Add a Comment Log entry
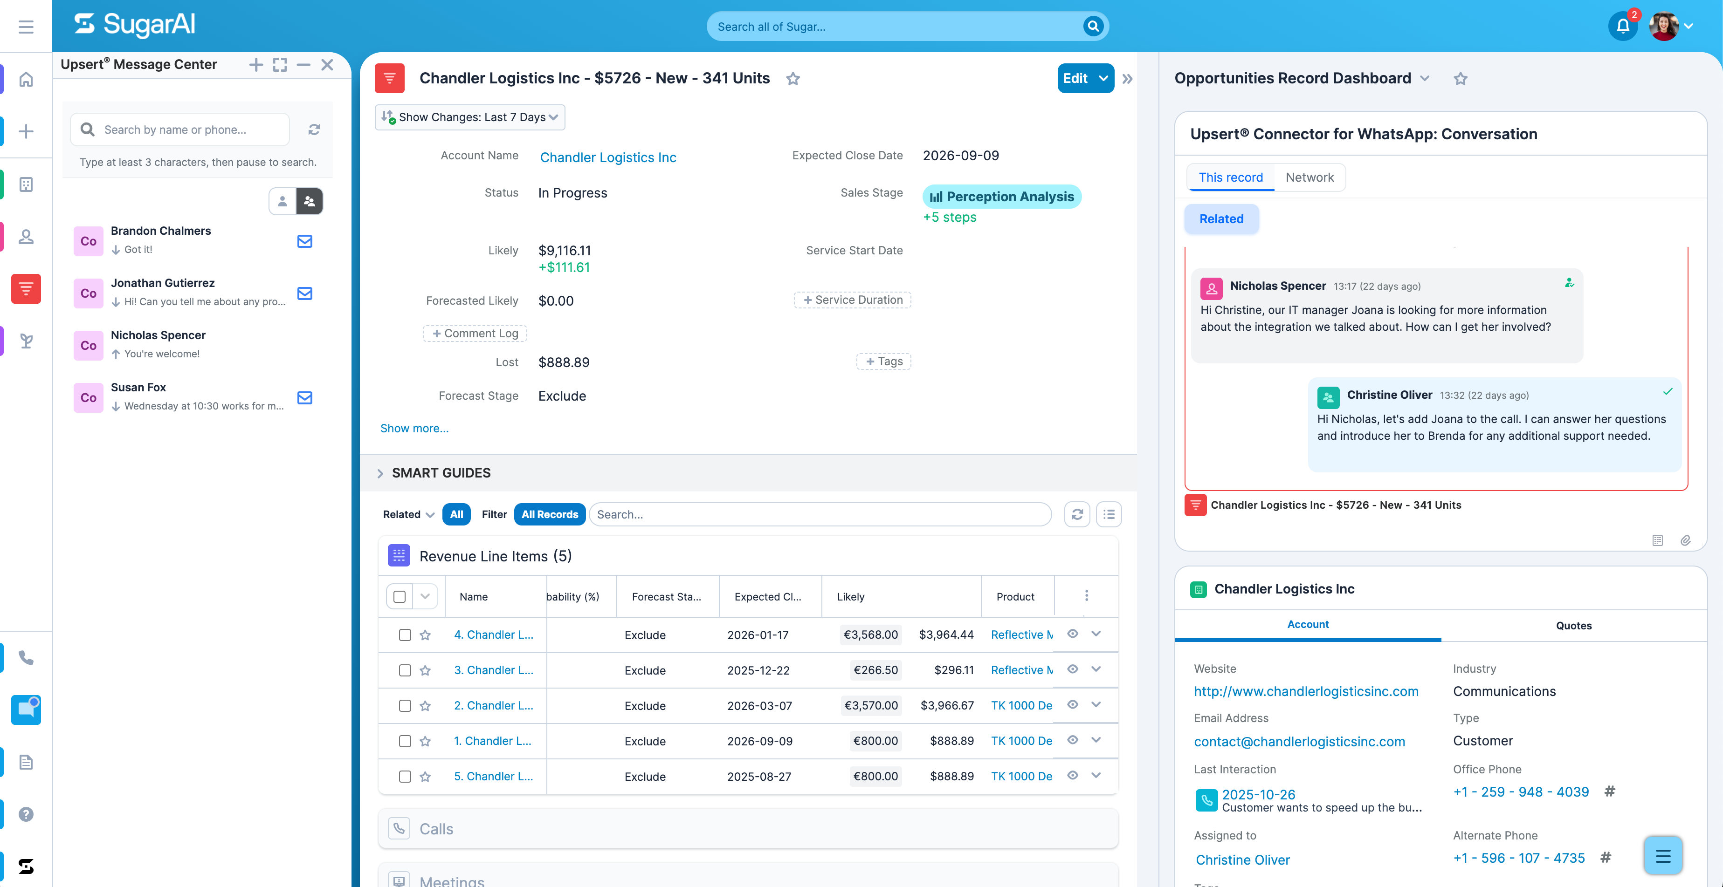 (475, 333)
